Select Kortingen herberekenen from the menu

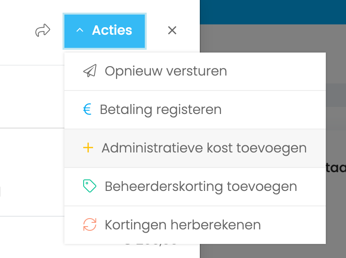click(x=195, y=225)
